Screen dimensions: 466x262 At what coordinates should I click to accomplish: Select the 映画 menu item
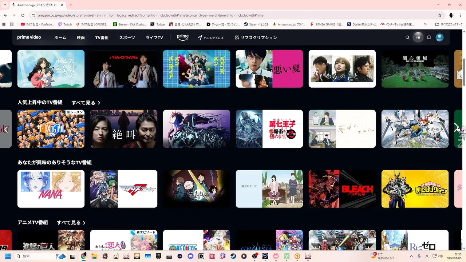[81, 37]
